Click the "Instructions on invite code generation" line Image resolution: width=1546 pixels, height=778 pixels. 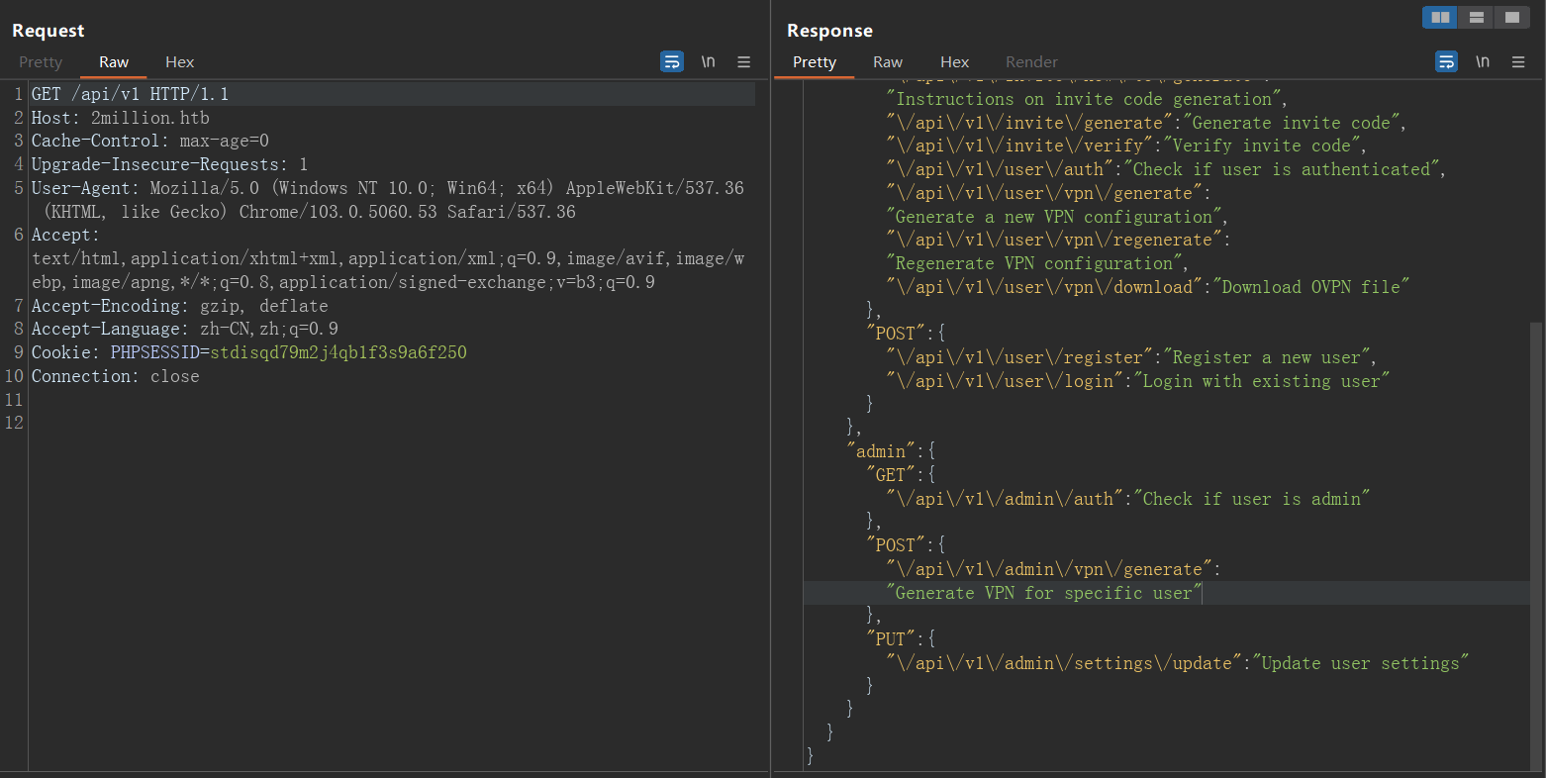click(x=1087, y=99)
